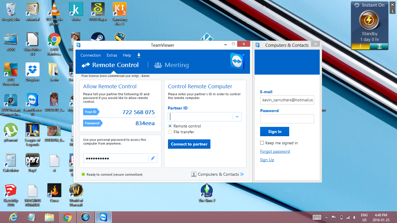
Task: Open the VLC media player shortcut
Action: click(x=54, y=14)
